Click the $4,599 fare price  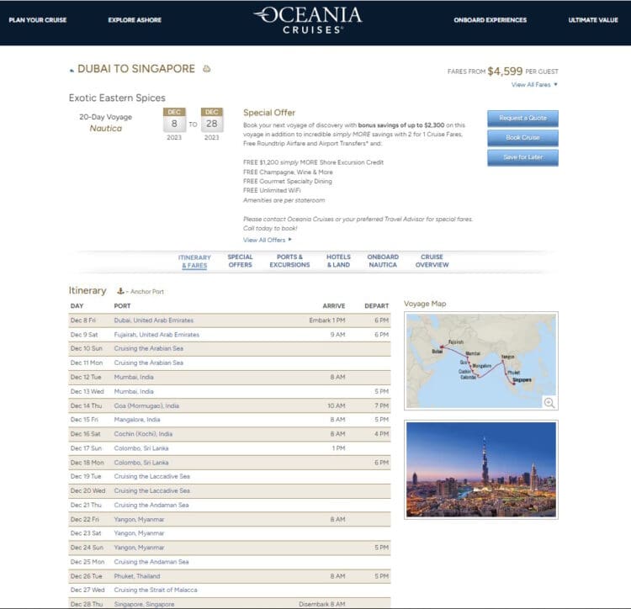[505, 71]
